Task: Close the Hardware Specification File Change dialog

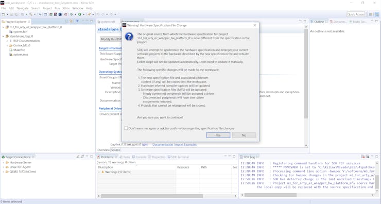Action: pos(255,25)
